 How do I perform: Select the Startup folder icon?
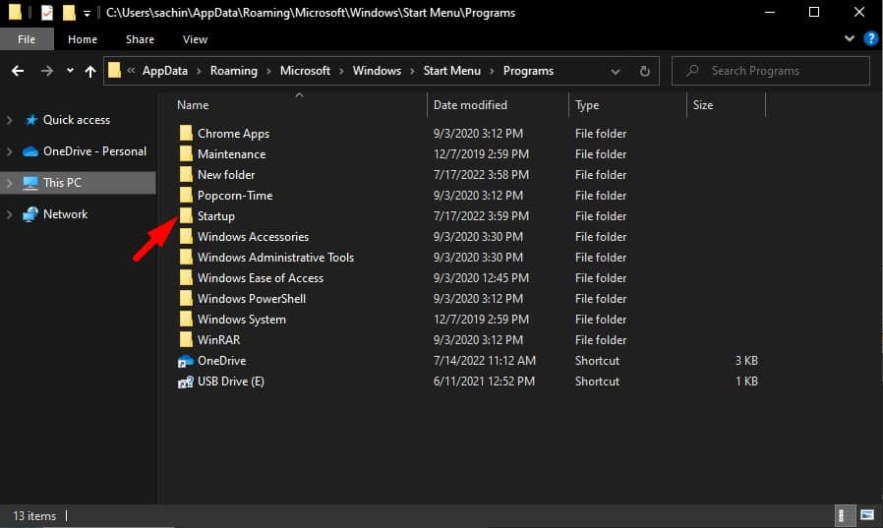click(x=186, y=215)
